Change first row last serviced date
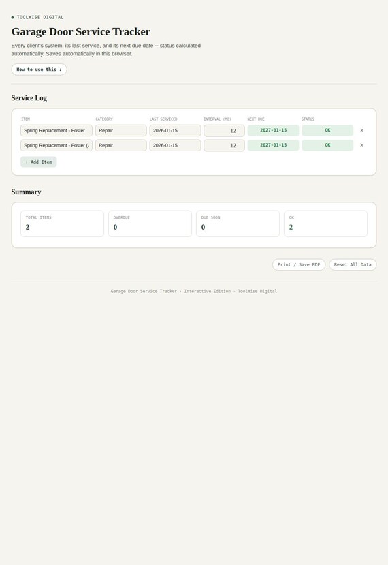 pos(176,130)
